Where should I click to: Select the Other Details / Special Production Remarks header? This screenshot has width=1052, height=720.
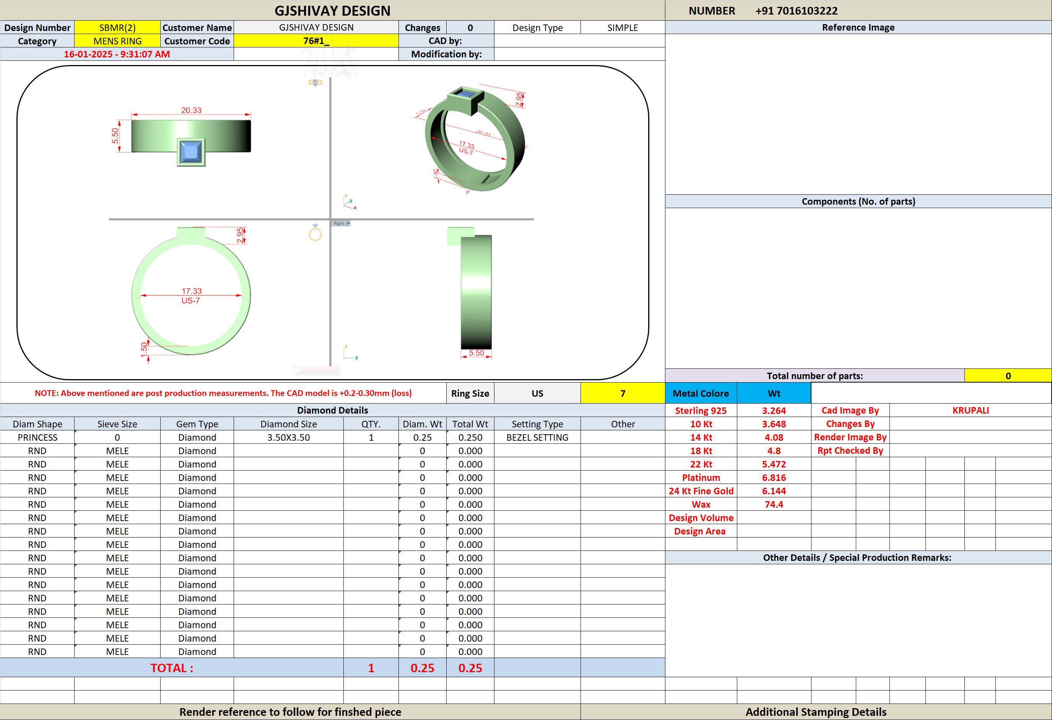(858, 557)
